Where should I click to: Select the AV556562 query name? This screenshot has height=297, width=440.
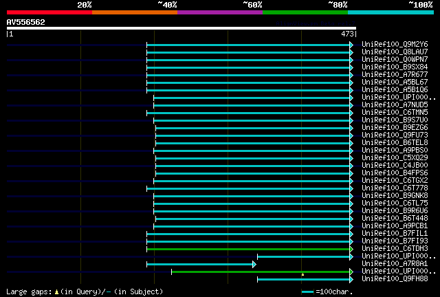[26, 22]
